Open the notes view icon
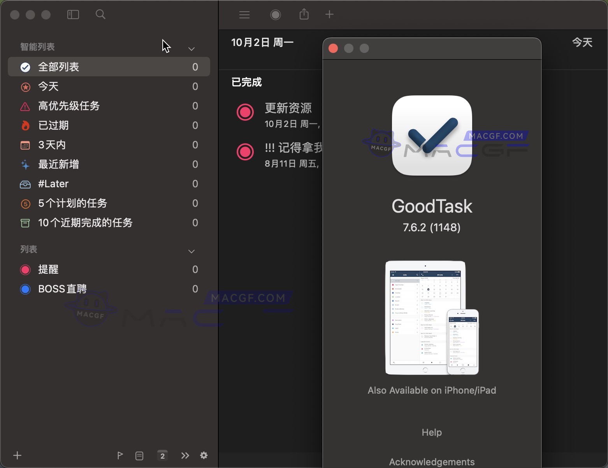The image size is (608, 468). pyautogui.click(x=139, y=456)
